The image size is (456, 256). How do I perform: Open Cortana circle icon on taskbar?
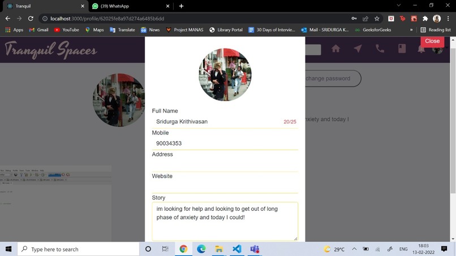click(148, 249)
